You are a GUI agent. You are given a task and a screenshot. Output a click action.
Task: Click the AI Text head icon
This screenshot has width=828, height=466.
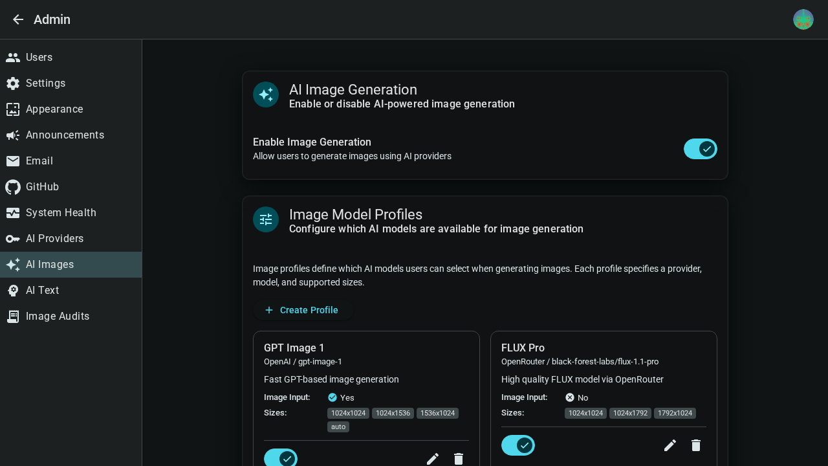(x=13, y=291)
